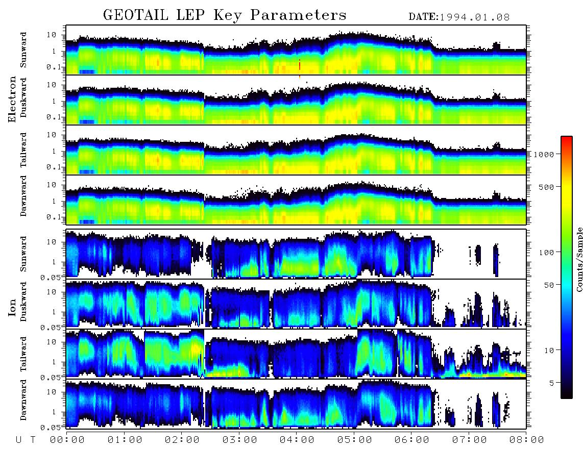Click the "03:00" time axis label
Screen dimensions: 583x449
point(240,440)
